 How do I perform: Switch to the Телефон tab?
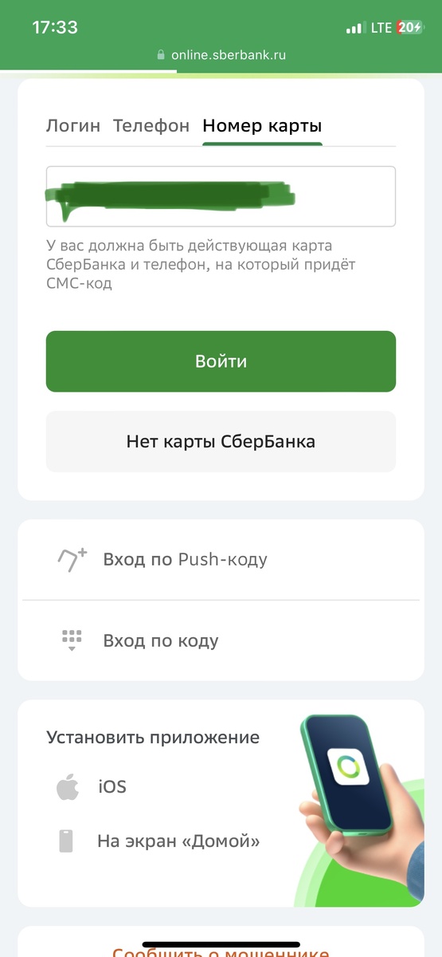(x=151, y=125)
